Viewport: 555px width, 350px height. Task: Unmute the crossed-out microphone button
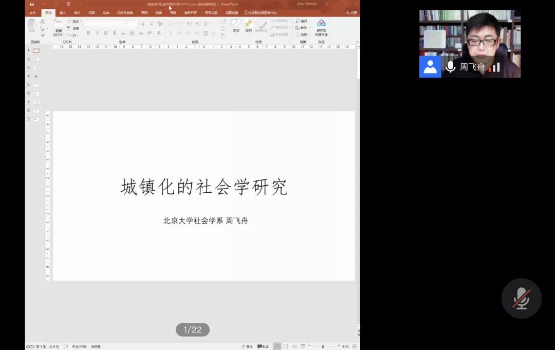pos(522,298)
